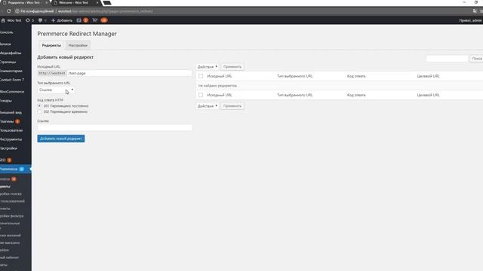This screenshot has width=483, height=271.
Task: Click the browser zoom icon in address bar
Action: point(475,11)
